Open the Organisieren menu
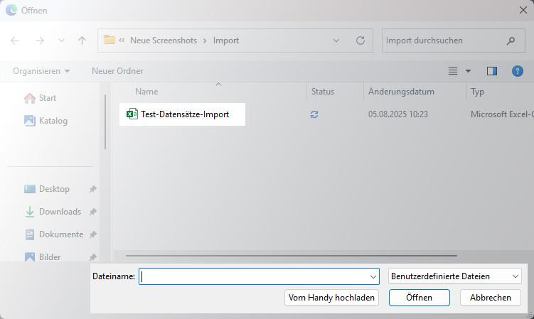 [41, 71]
